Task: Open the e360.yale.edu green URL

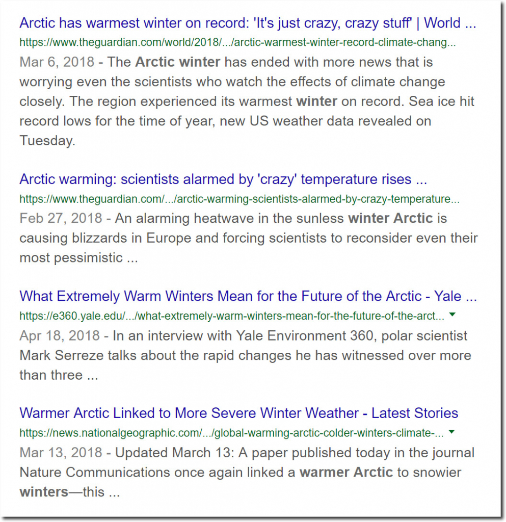Action: [x=232, y=316]
